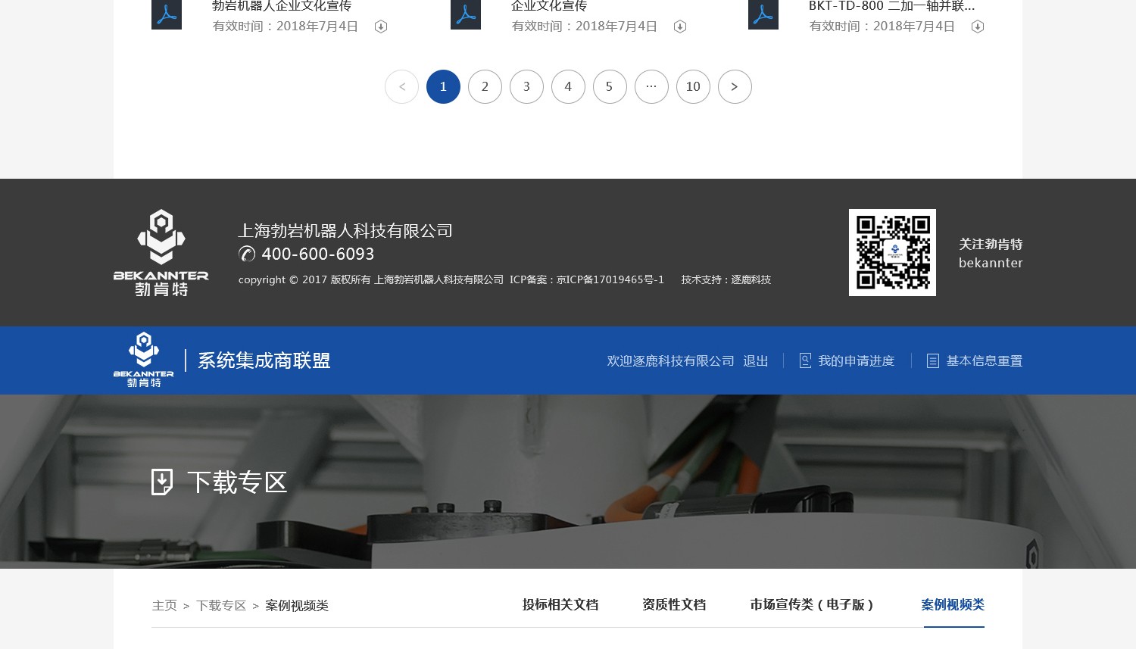
Task: Click the 我的申请进度 icon in header
Action: pos(805,360)
